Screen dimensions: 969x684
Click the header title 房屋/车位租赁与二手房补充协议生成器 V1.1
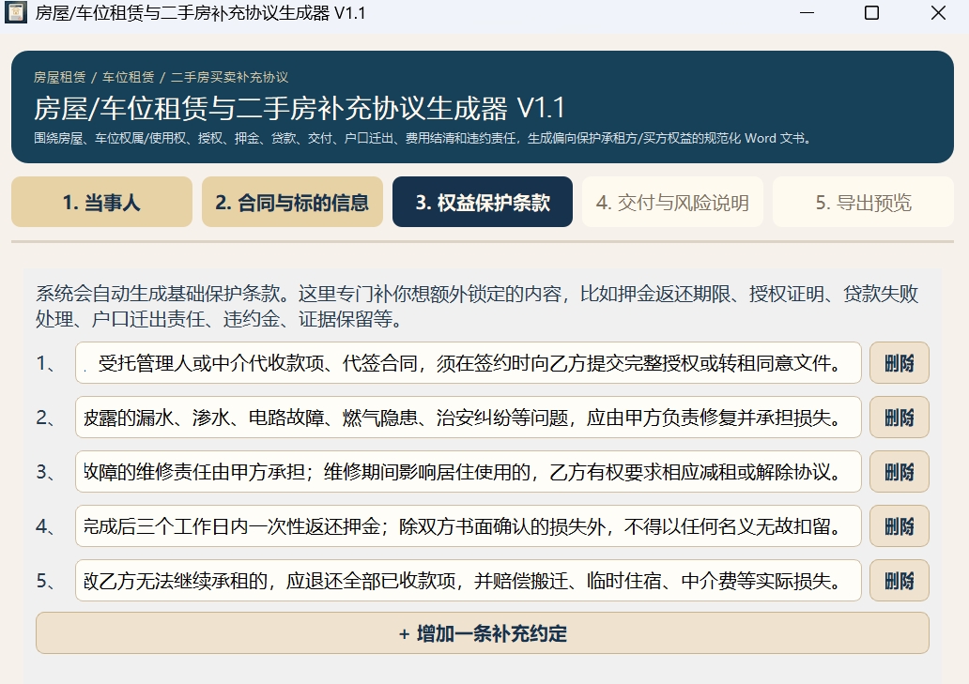point(300,108)
